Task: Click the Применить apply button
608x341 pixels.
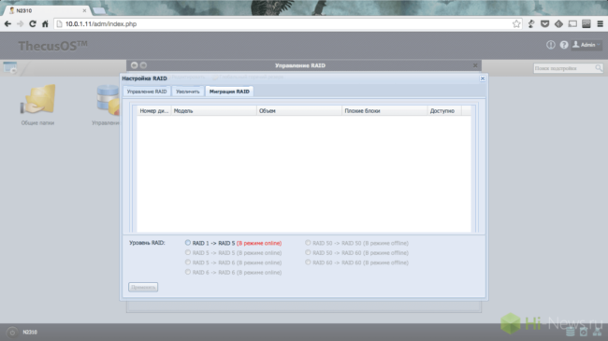Action: (x=143, y=287)
